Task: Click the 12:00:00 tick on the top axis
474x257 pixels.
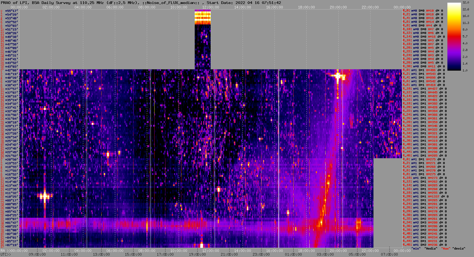Action: click(211, 7)
